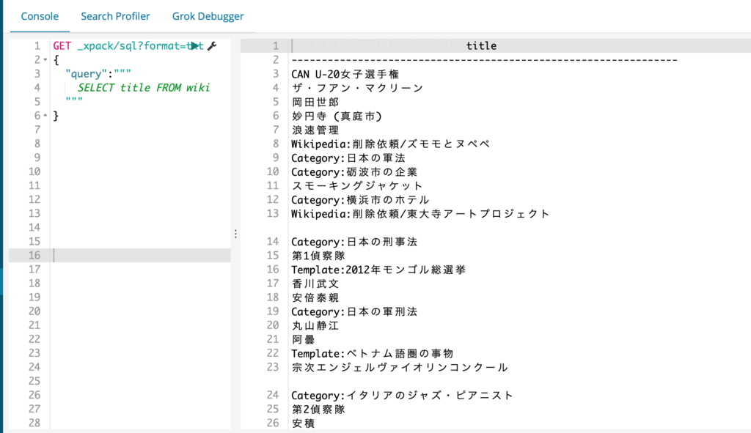
Task: Select the result row Category:横浜市のホテル
Action: pyautogui.click(x=360, y=199)
